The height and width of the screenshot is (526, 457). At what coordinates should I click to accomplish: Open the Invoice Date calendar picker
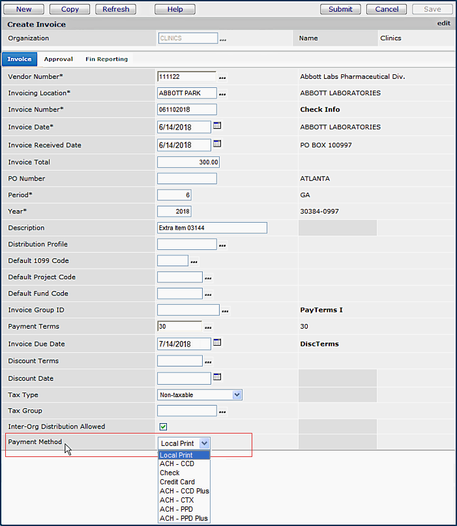[x=218, y=126]
